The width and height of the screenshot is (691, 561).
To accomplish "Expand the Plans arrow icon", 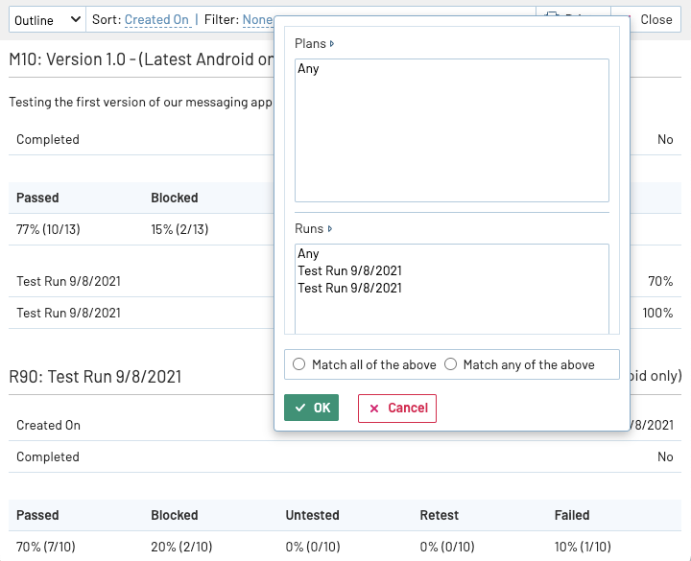I will (332, 44).
